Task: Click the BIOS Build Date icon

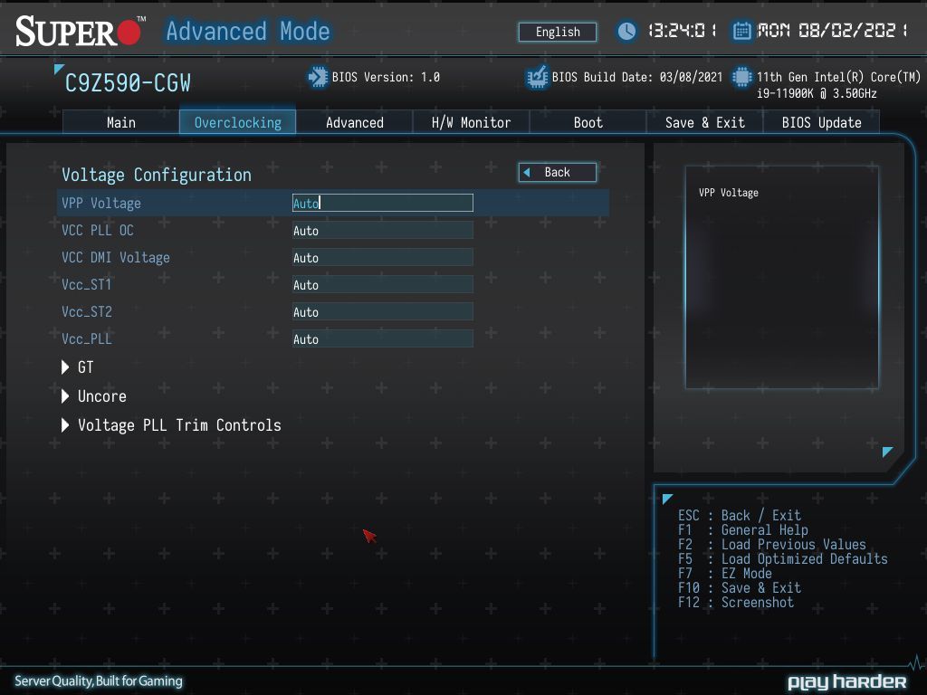Action: (x=538, y=78)
